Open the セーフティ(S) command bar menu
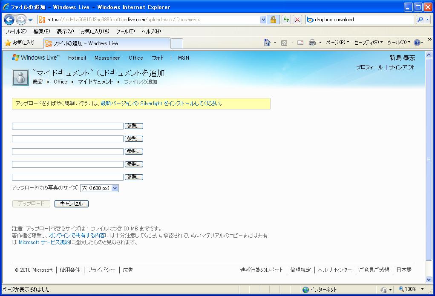 pos(368,43)
